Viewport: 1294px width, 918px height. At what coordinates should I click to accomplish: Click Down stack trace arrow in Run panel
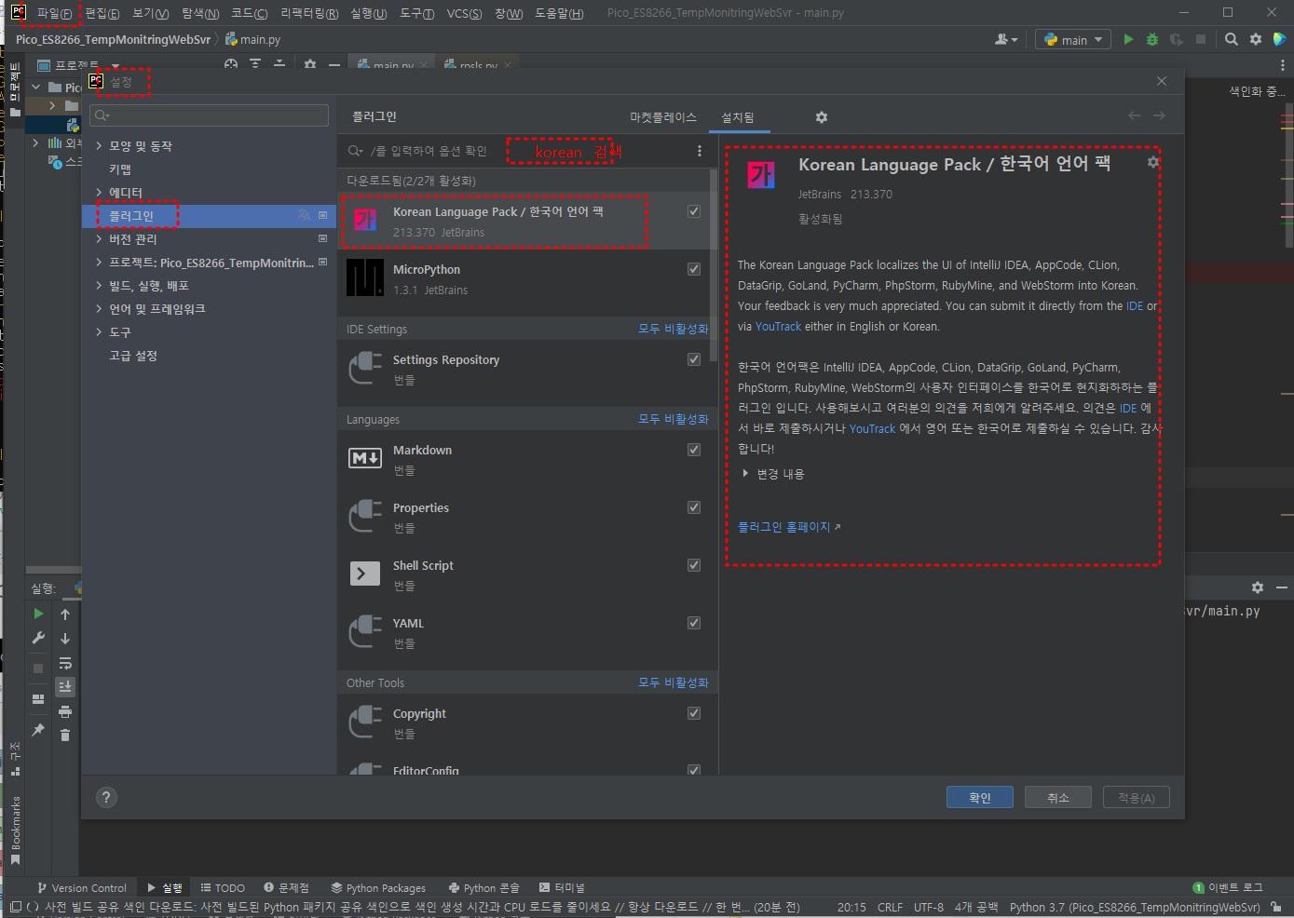click(x=65, y=639)
